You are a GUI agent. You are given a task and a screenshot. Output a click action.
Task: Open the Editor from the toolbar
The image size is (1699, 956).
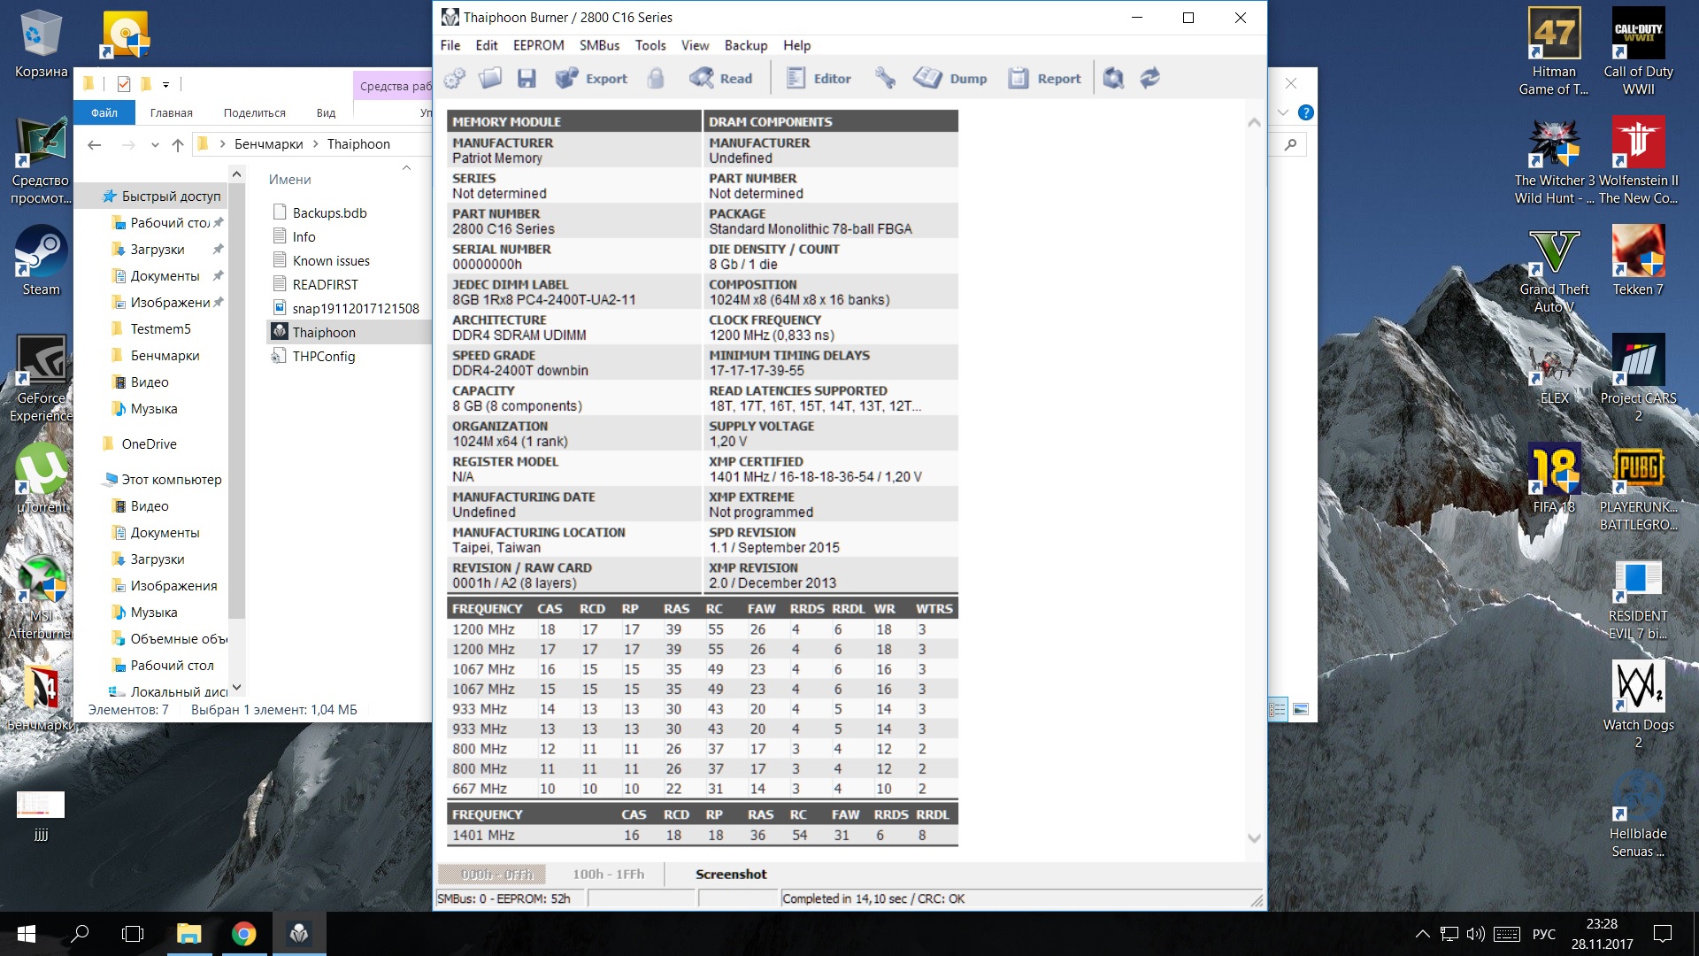pos(819,79)
